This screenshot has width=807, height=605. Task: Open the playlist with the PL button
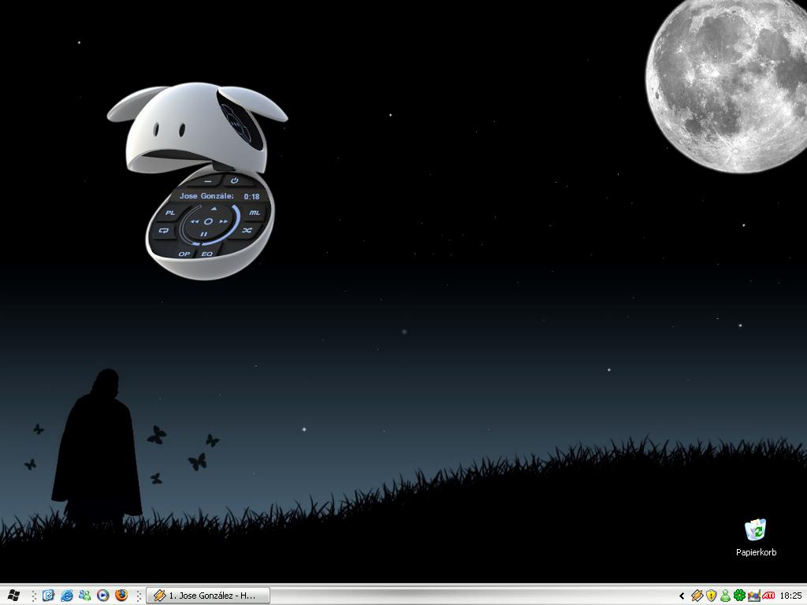tap(170, 213)
